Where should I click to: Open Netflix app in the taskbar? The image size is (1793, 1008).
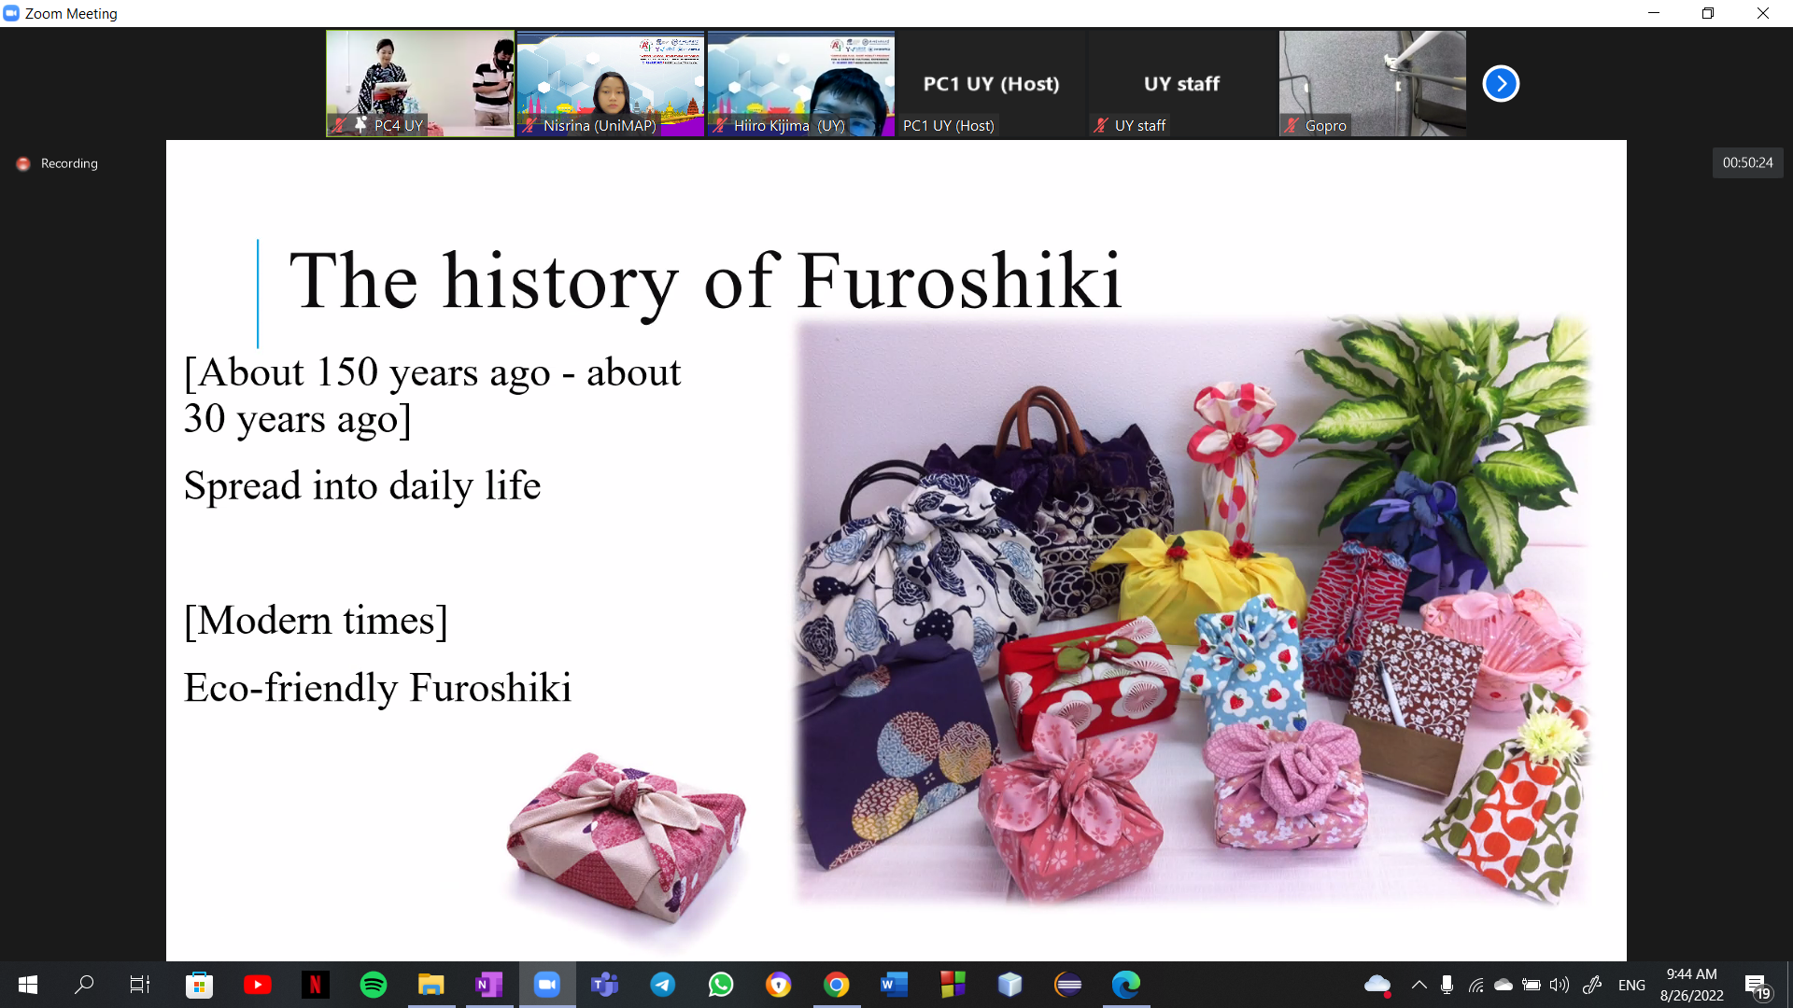tap(316, 985)
